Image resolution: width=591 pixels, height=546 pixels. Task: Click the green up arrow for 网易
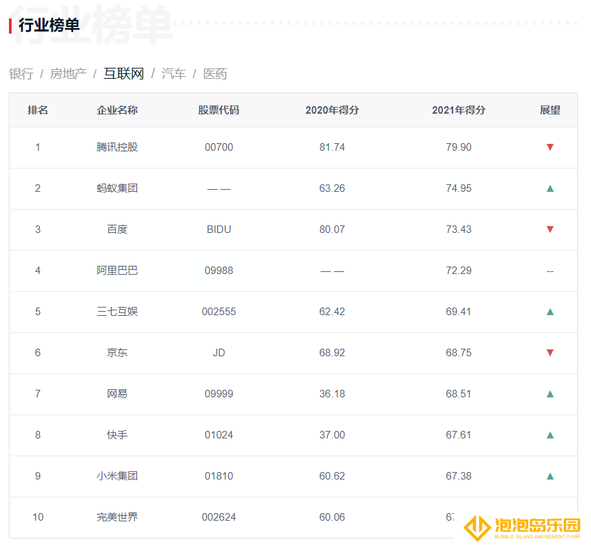pyautogui.click(x=550, y=394)
